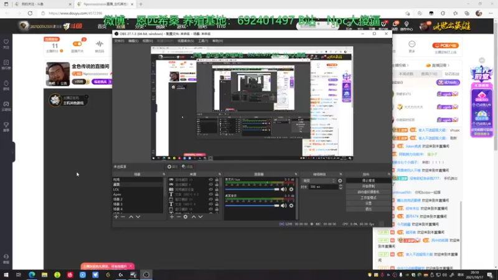Open 桌面音频 audio settings gear
Image resolution: width=498 pixels, height=280 pixels.
291,206
